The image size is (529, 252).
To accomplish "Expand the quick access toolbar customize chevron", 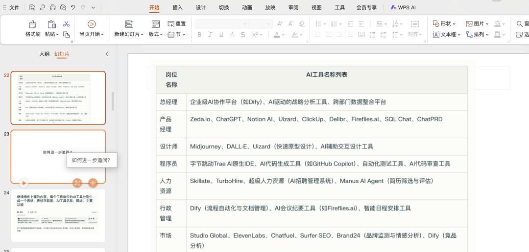I will click(93, 7).
